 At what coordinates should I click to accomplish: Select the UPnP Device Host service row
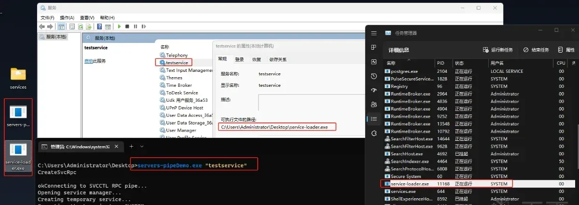click(185, 108)
